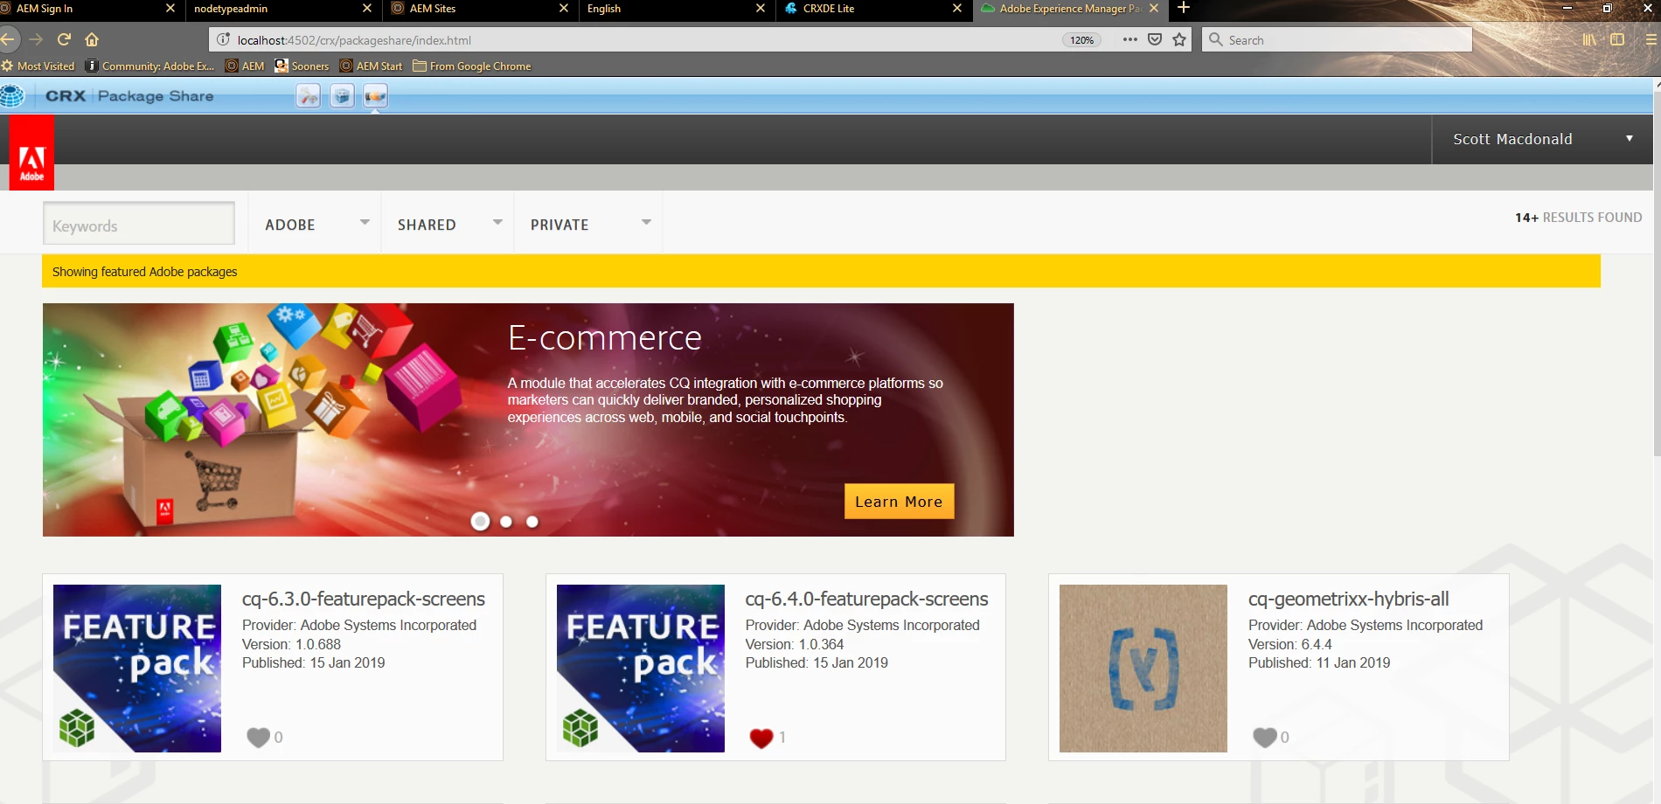The height and width of the screenshot is (804, 1661).
Task: Click the E-commerce banner heading
Action: pos(605,337)
